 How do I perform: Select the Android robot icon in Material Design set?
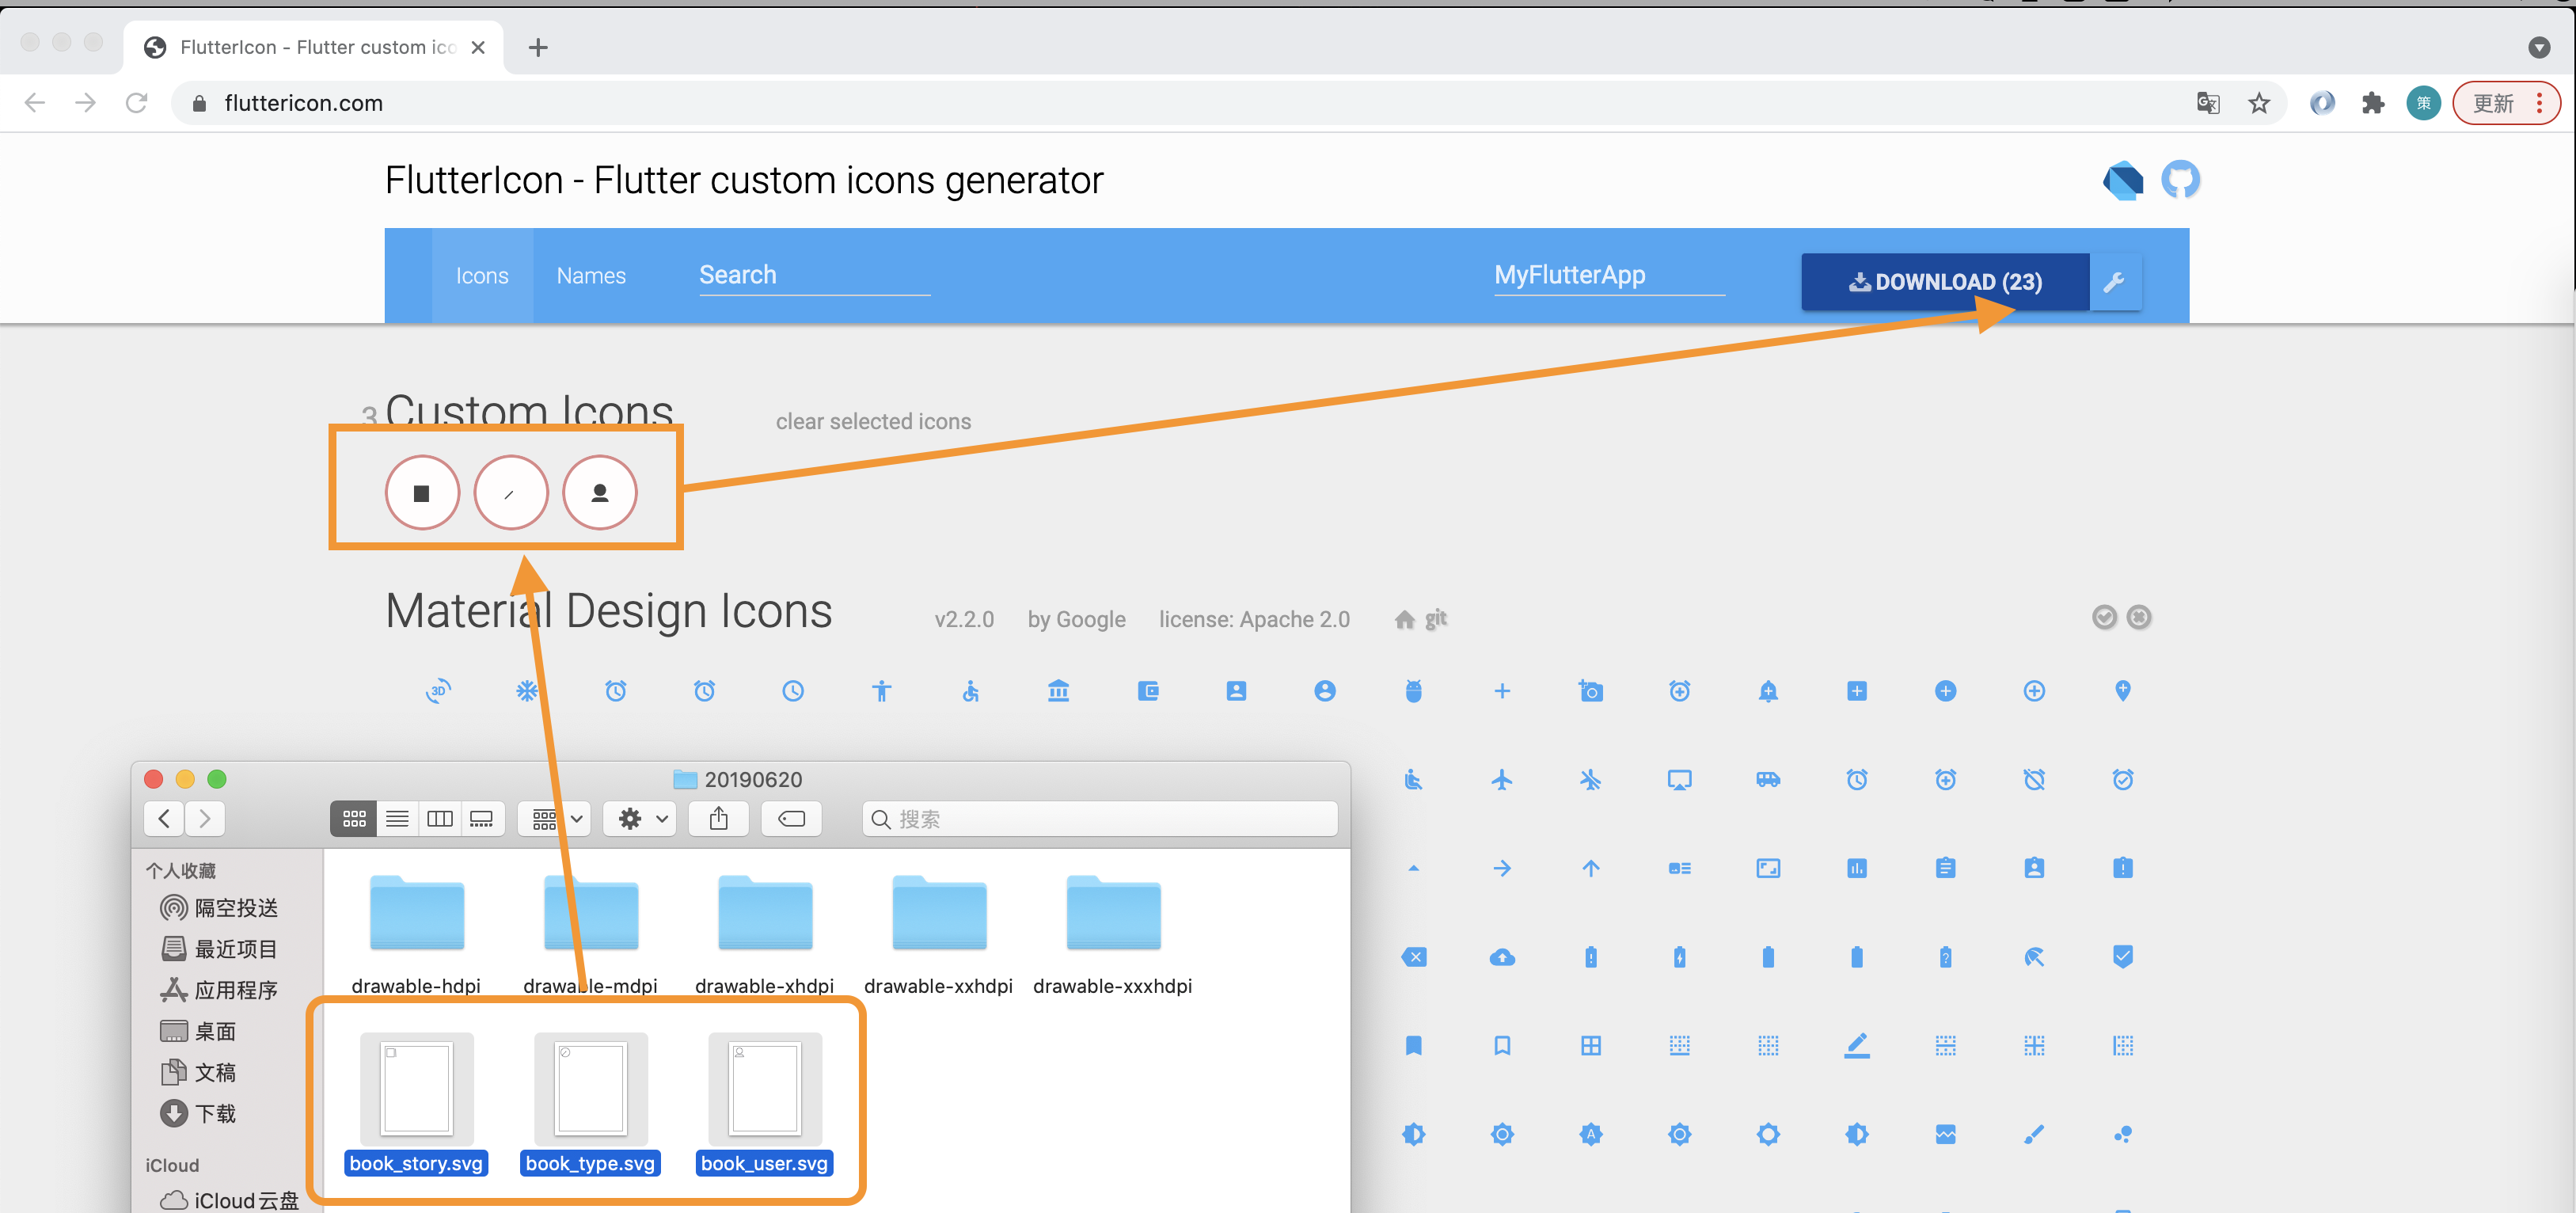pyautogui.click(x=1413, y=691)
